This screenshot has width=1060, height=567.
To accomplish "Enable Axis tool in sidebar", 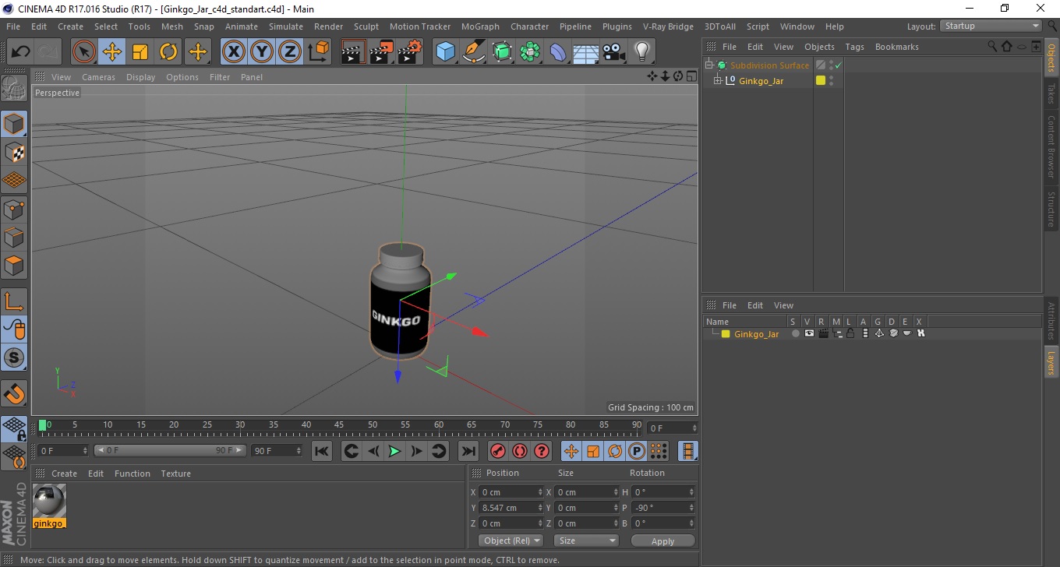I will (14, 301).
